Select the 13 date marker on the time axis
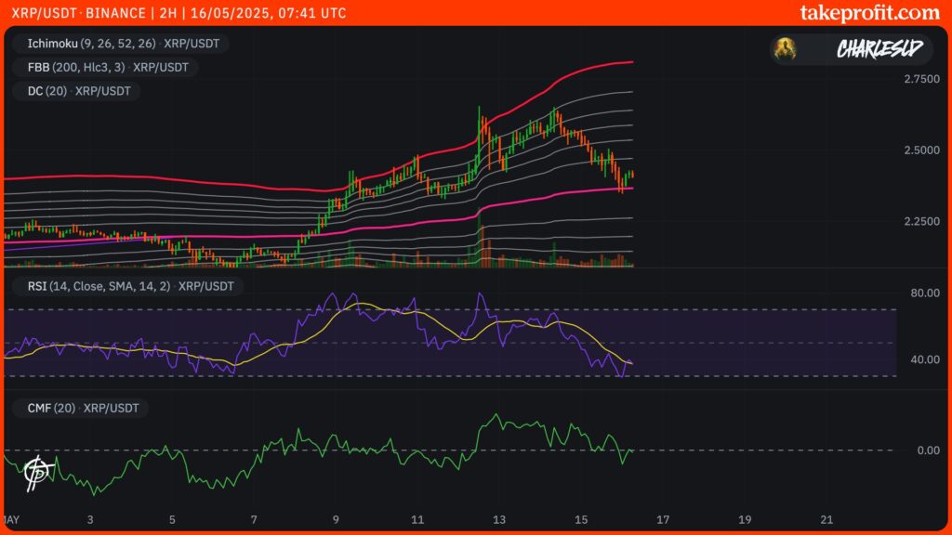The height and width of the screenshot is (535, 952). click(500, 517)
